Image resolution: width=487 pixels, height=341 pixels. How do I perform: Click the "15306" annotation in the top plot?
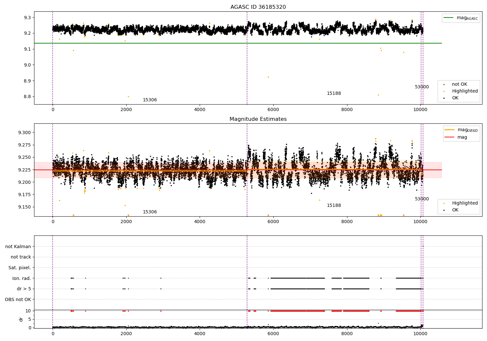[x=150, y=100]
